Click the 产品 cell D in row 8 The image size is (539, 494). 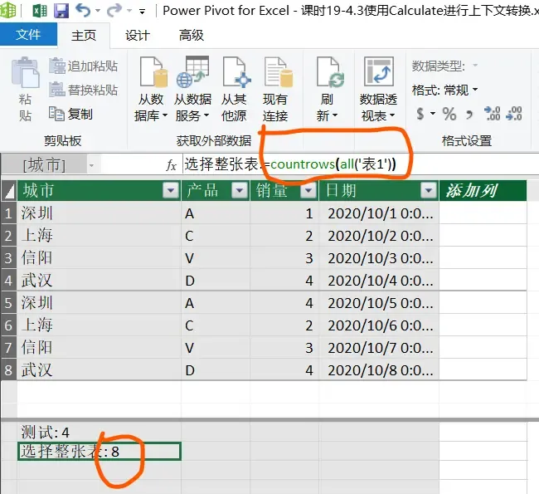pos(216,370)
